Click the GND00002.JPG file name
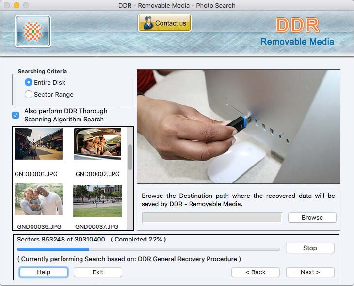 tap(97, 174)
